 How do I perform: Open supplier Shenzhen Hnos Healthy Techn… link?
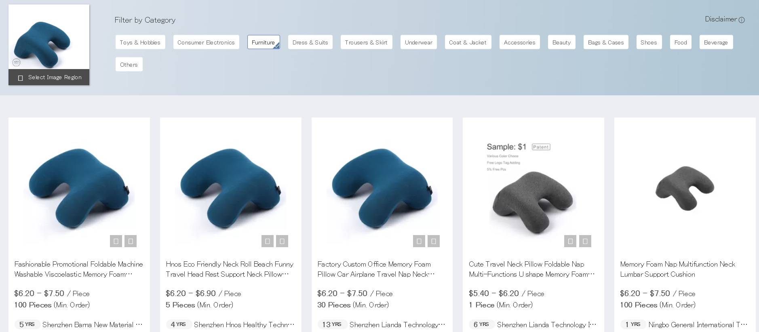244,324
